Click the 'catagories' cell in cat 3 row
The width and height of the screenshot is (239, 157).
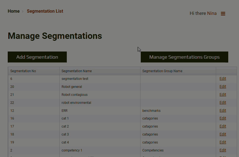[x=178, y=134]
